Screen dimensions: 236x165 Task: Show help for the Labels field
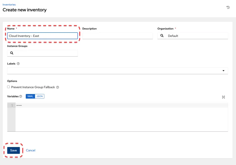click(18, 64)
